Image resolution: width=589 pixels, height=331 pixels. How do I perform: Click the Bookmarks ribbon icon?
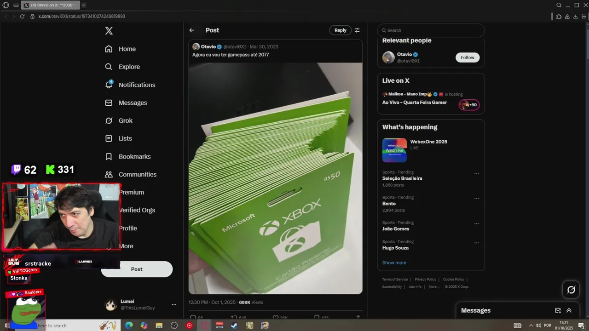tap(109, 156)
